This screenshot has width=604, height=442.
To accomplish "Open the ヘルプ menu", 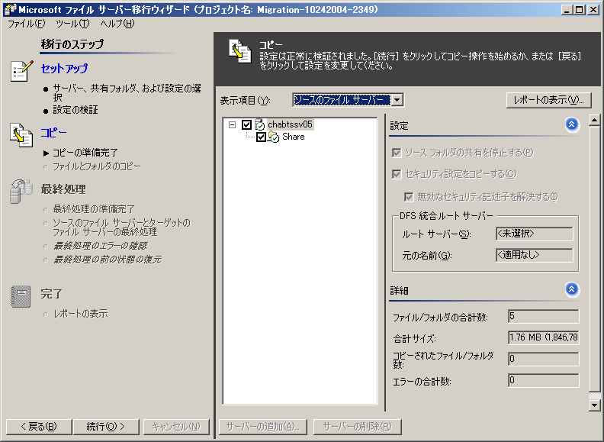I will (x=117, y=24).
